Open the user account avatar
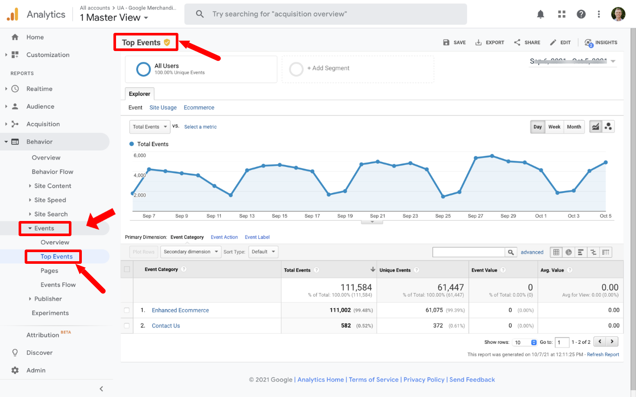 tap(618, 14)
